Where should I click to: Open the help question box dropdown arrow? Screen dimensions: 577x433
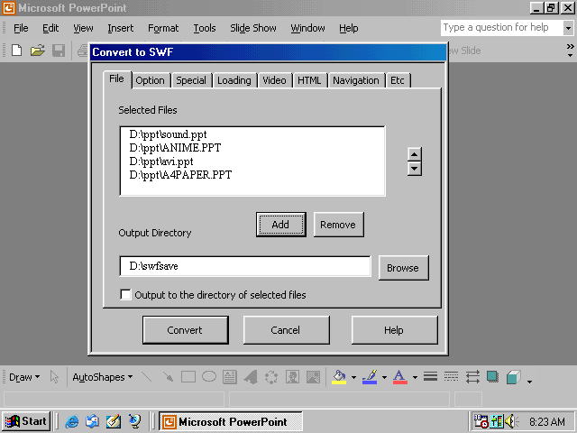(569, 28)
